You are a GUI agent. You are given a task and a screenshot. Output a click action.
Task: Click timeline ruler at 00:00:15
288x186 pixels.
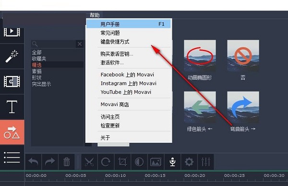click(x=155, y=175)
